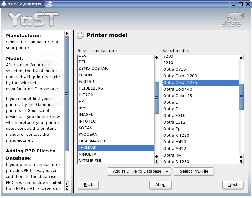Screen dimensions: 252x198
Task: Minimize the YaST2 window
Action: click(x=233, y=4)
